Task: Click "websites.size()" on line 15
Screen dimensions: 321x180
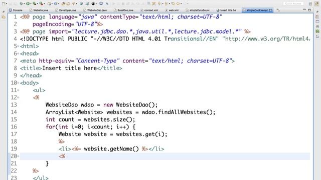Action: 108,119
